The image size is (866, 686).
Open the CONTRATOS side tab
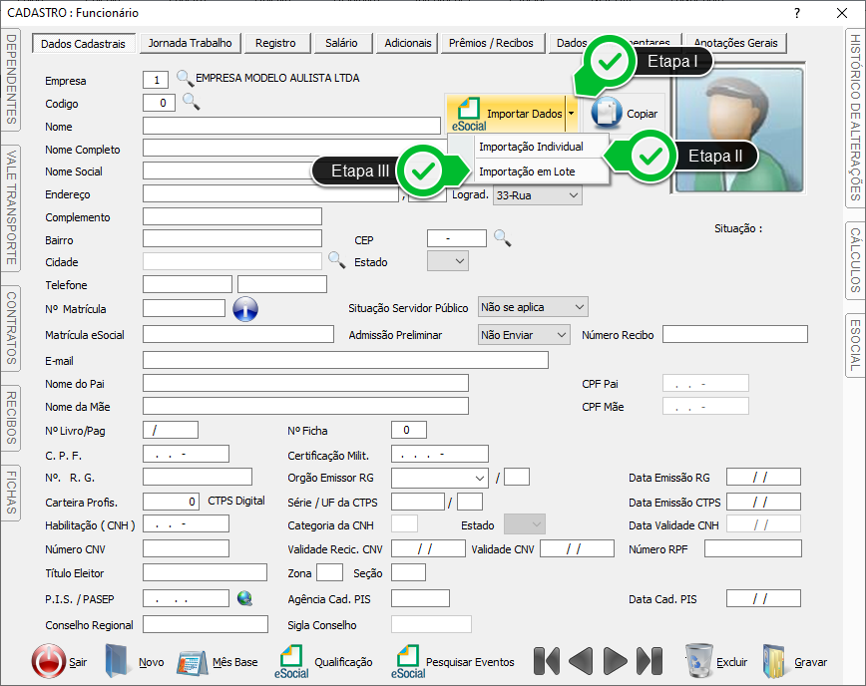pyautogui.click(x=11, y=328)
